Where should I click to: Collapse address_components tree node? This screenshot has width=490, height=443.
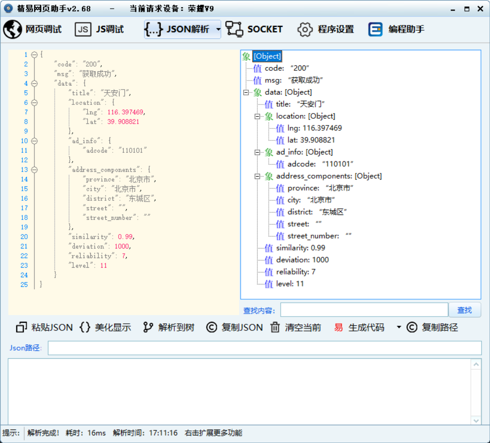pos(257,176)
